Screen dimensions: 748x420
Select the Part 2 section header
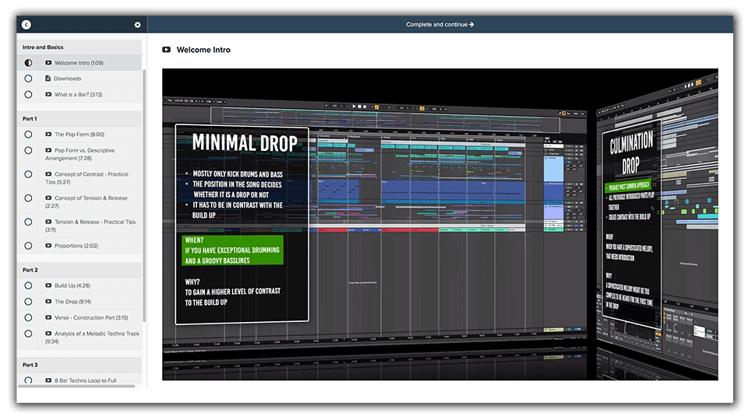[x=30, y=270]
